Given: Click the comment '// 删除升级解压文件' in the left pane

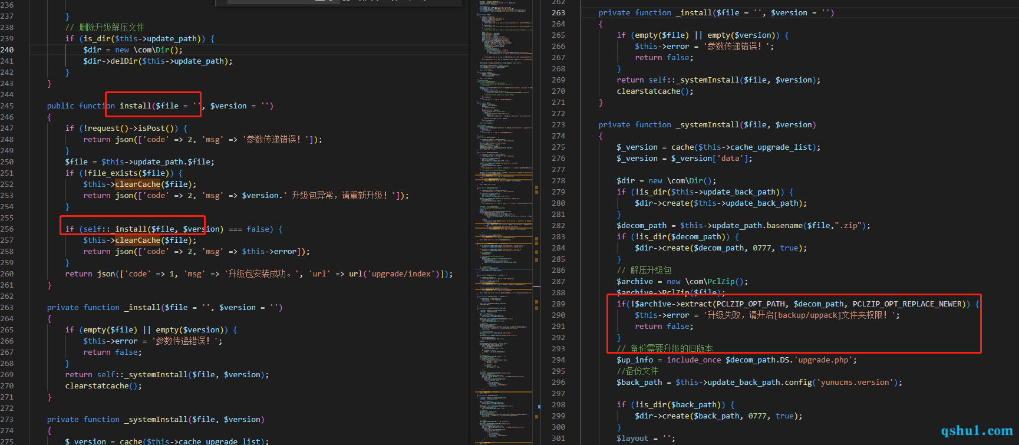Looking at the screenshot, I should point(104,27).
